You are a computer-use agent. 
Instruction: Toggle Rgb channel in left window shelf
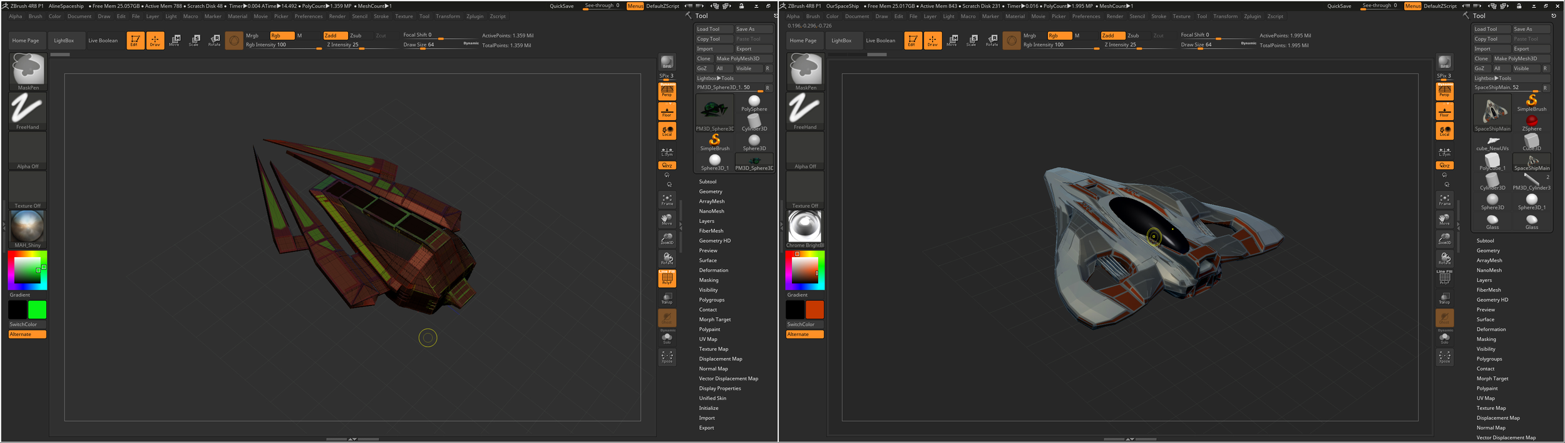(x=282, y=36)
